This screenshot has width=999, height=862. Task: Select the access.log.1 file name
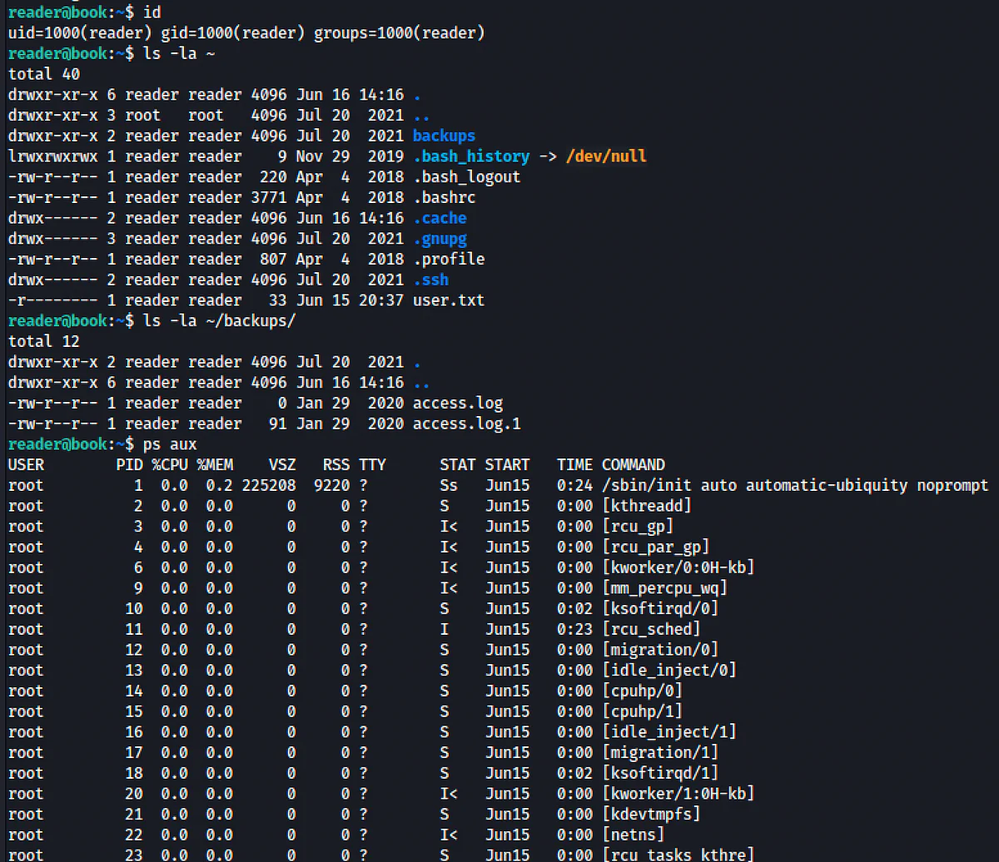click(466, 424)
